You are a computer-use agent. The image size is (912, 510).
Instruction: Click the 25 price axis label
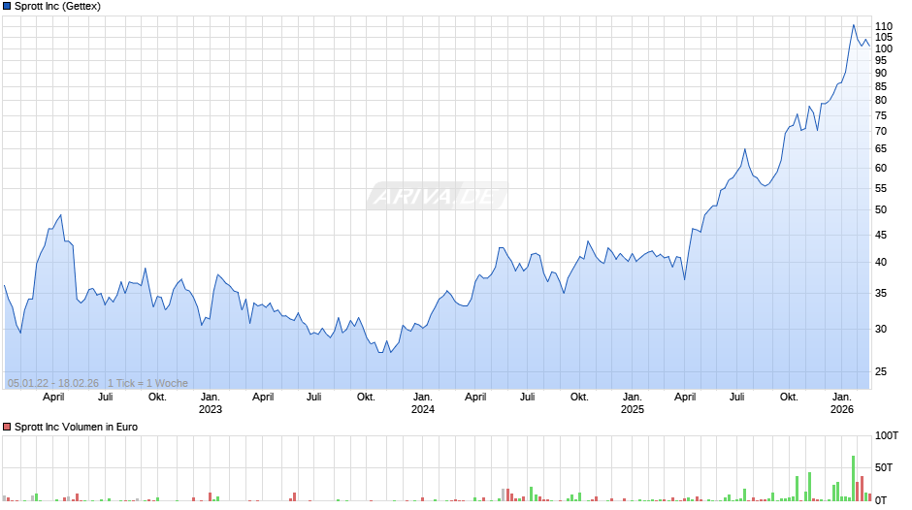[881, 371]
